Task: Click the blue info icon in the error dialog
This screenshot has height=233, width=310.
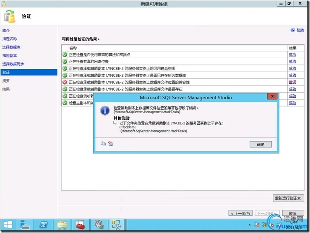Action: 105,110
